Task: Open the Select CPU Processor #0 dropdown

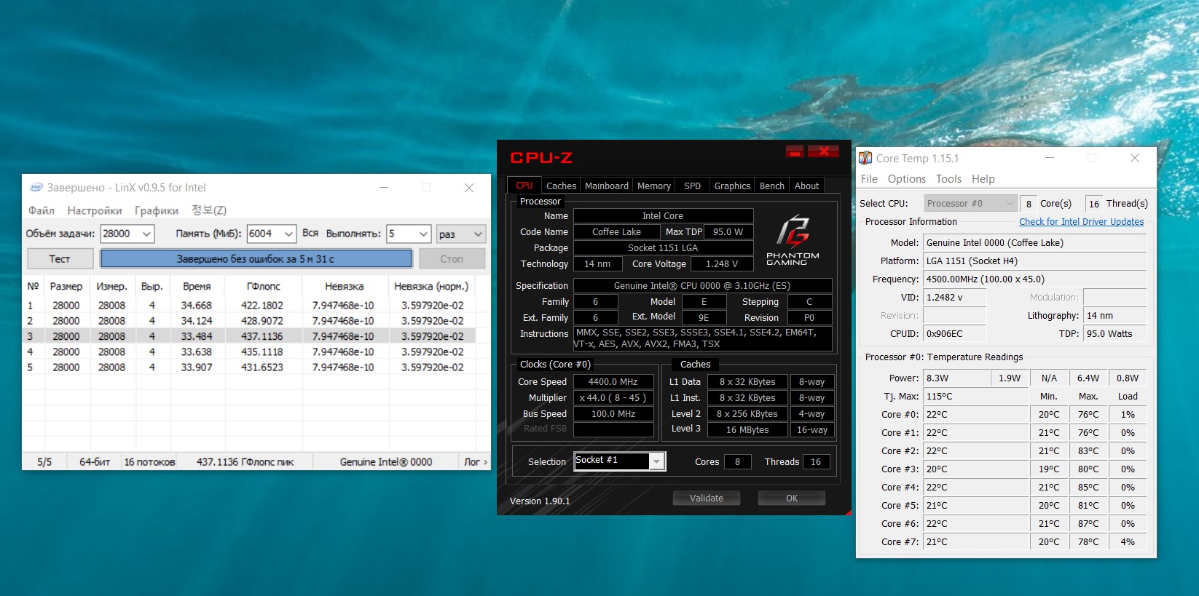Action: (970, 204)
